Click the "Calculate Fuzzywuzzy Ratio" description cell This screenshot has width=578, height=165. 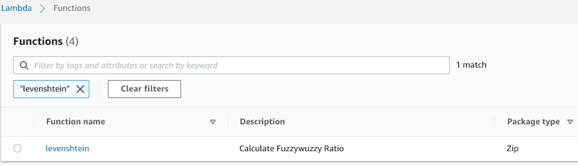[291, 149]
